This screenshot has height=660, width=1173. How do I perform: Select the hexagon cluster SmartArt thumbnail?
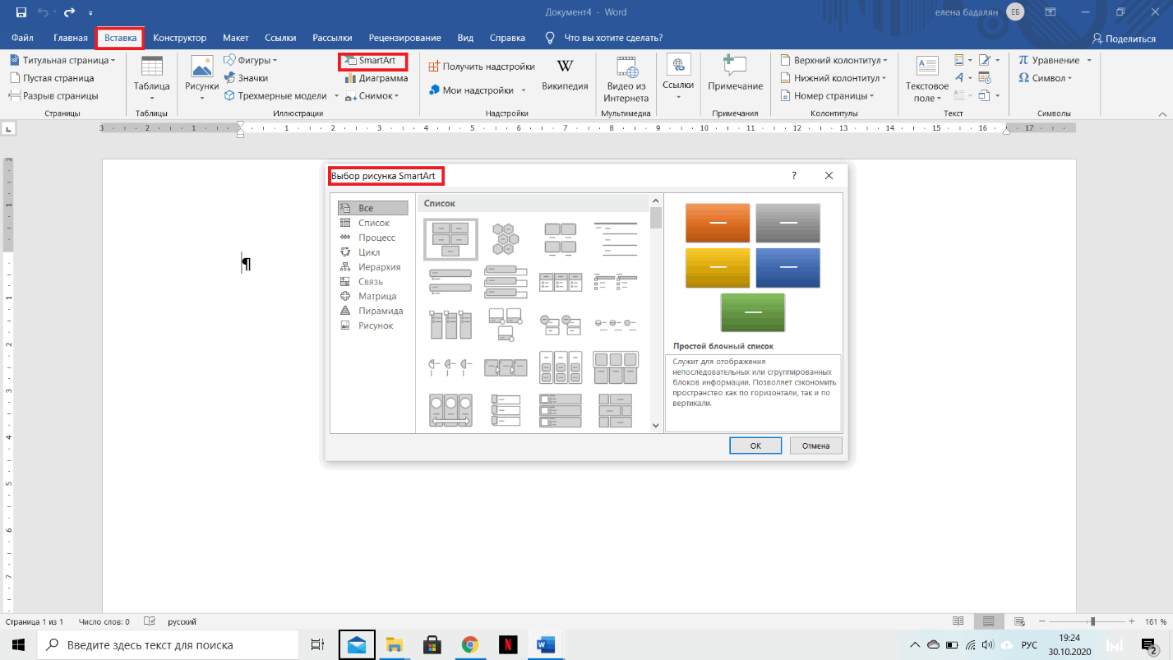(x=505, y=238)
